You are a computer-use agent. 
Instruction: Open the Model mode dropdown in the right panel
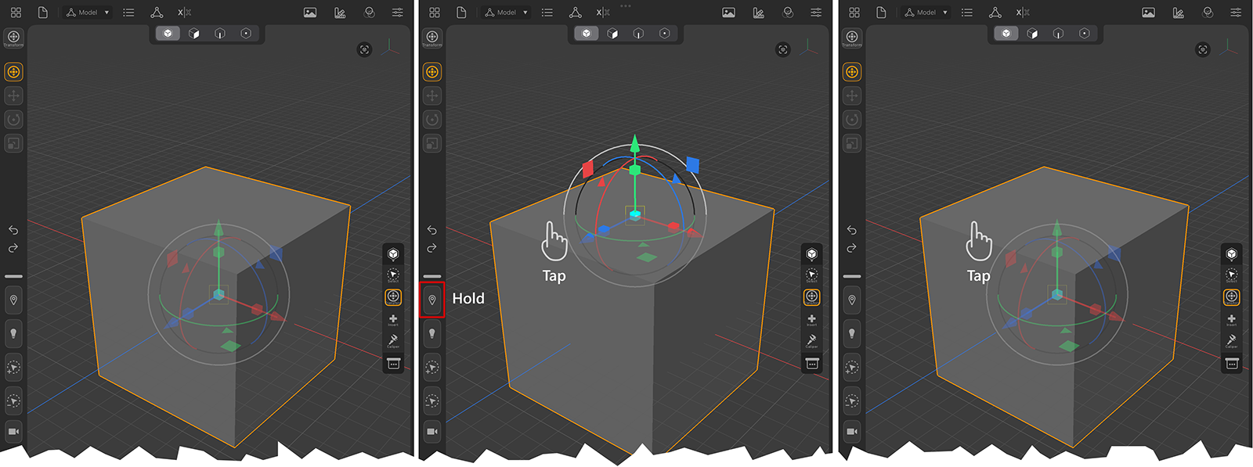pyautogui.click(x=926, y=13)
